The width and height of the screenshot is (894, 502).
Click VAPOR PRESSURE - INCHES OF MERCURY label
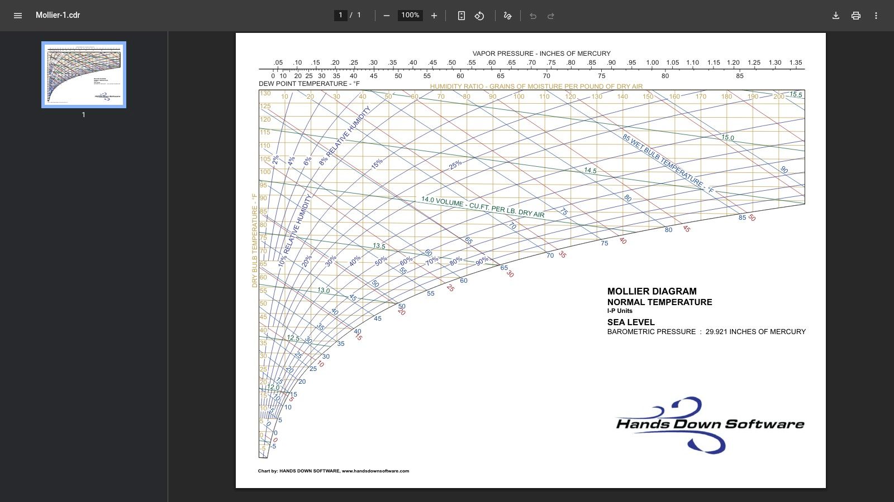tap(541, 54)
